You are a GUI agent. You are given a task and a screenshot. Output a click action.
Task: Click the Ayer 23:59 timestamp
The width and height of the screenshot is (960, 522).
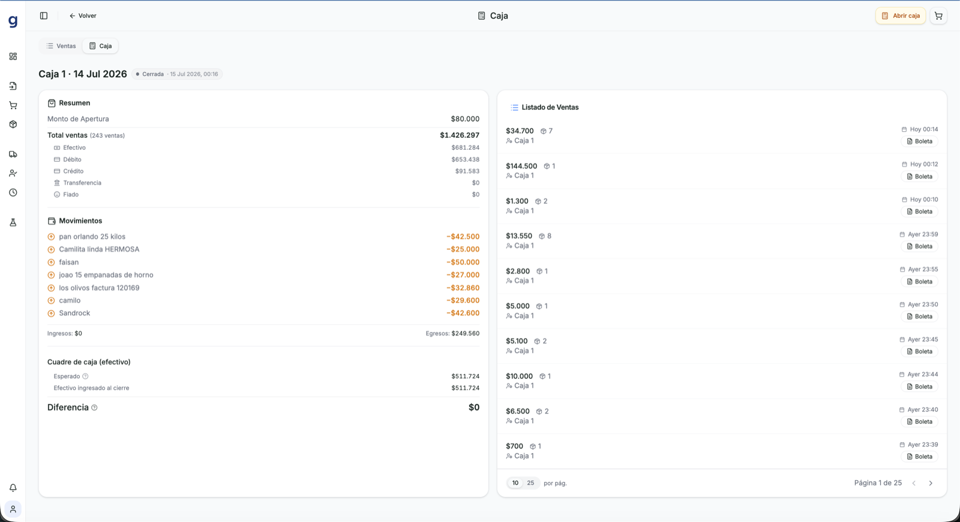pyautogui.click(x=919, y=234)
